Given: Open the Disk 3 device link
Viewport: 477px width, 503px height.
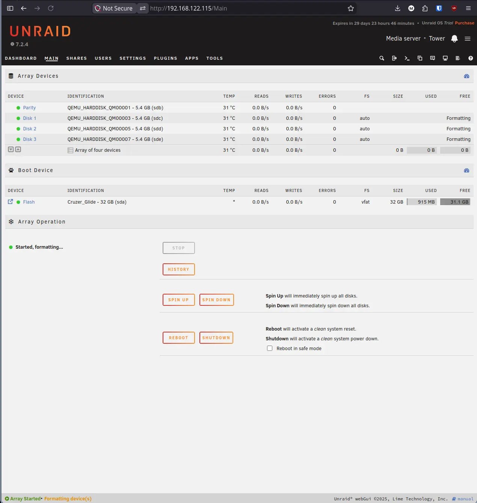Looking at the screenshot, I should tap(30, 139).
